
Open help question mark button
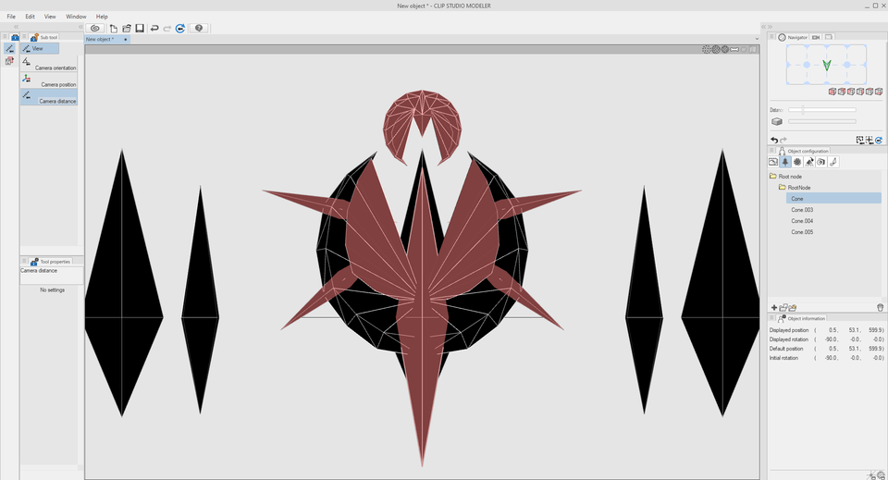[199, 29]
